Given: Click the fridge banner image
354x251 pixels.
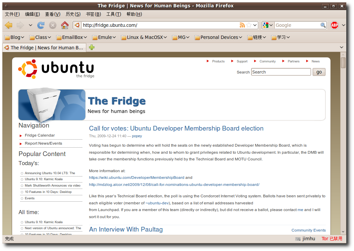Looking at the screenshot, I should 52,105.
